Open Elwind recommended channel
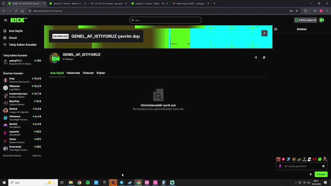This screenshot has width=331, height=186. tap(22, 110)
